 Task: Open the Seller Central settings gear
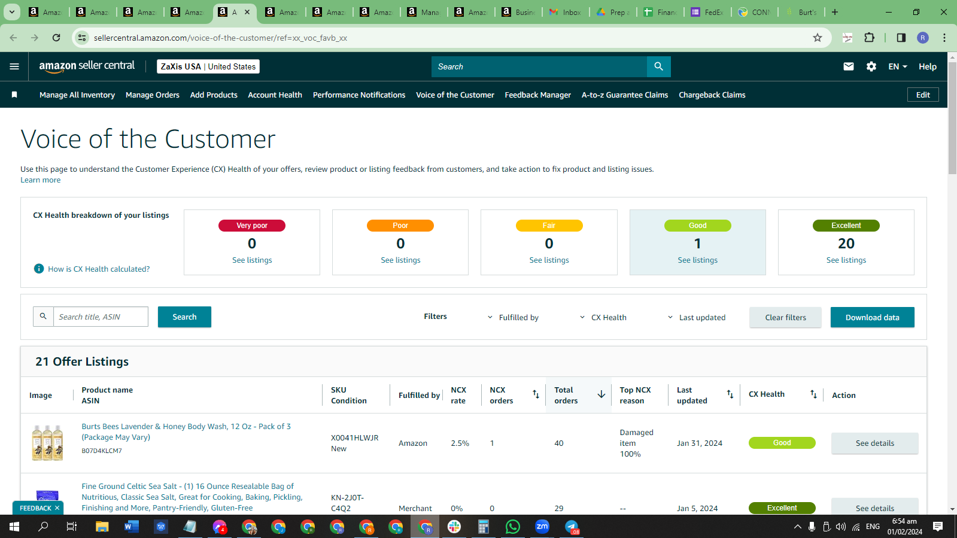tap(871, 66)
